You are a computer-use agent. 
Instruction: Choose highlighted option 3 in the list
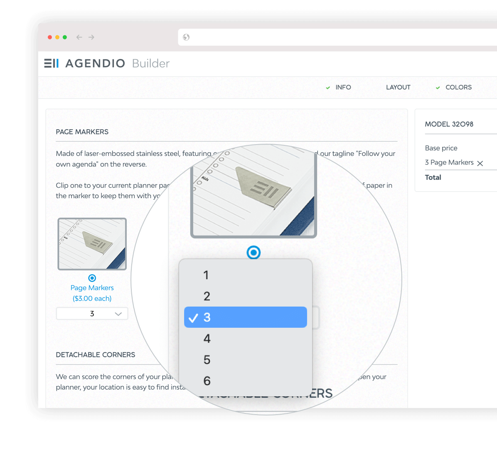click(245, 317)
